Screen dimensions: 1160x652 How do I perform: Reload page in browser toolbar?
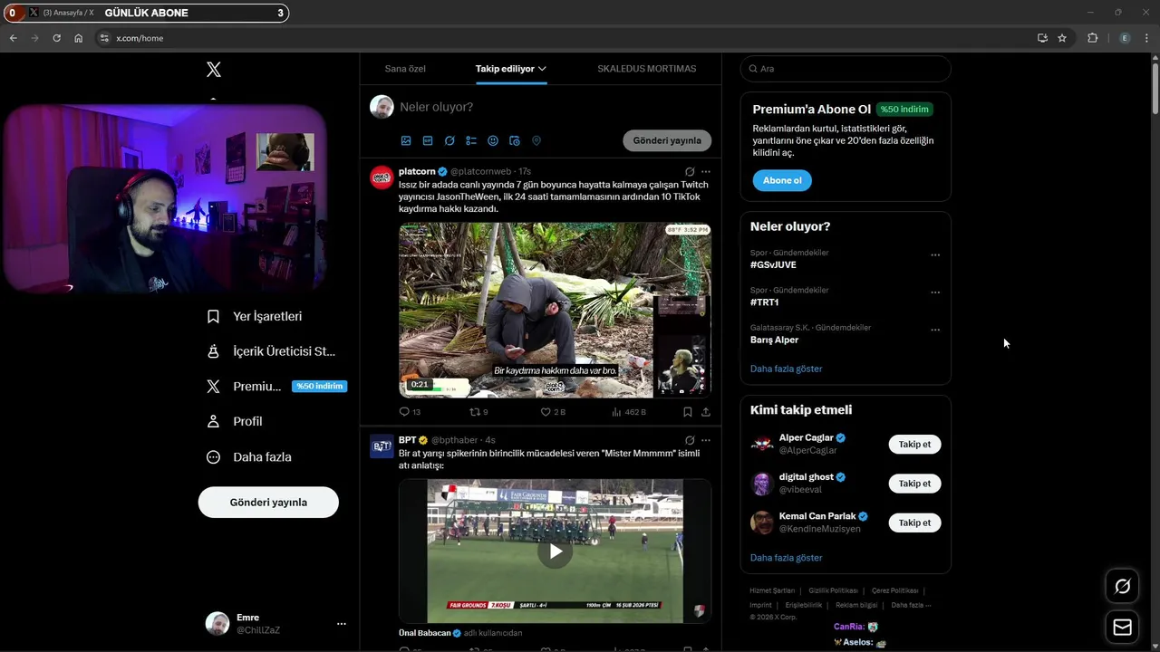point(56,38)
